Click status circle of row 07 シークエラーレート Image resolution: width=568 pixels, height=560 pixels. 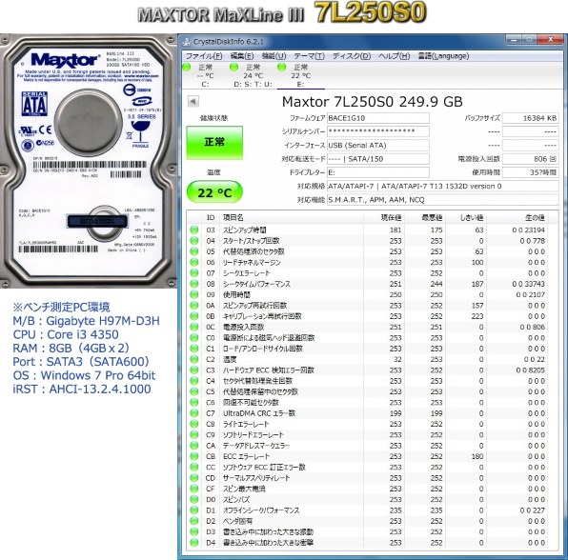click(x=194, y=273)
